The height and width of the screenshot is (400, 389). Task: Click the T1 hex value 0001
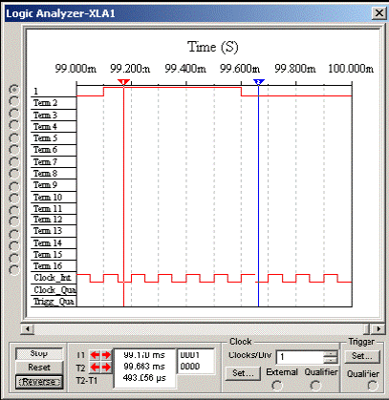tap(190, 355)
